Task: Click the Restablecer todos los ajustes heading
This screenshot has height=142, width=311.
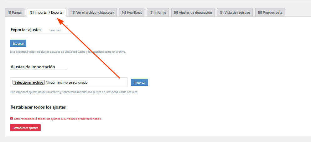Action: (x=38, y=107)
